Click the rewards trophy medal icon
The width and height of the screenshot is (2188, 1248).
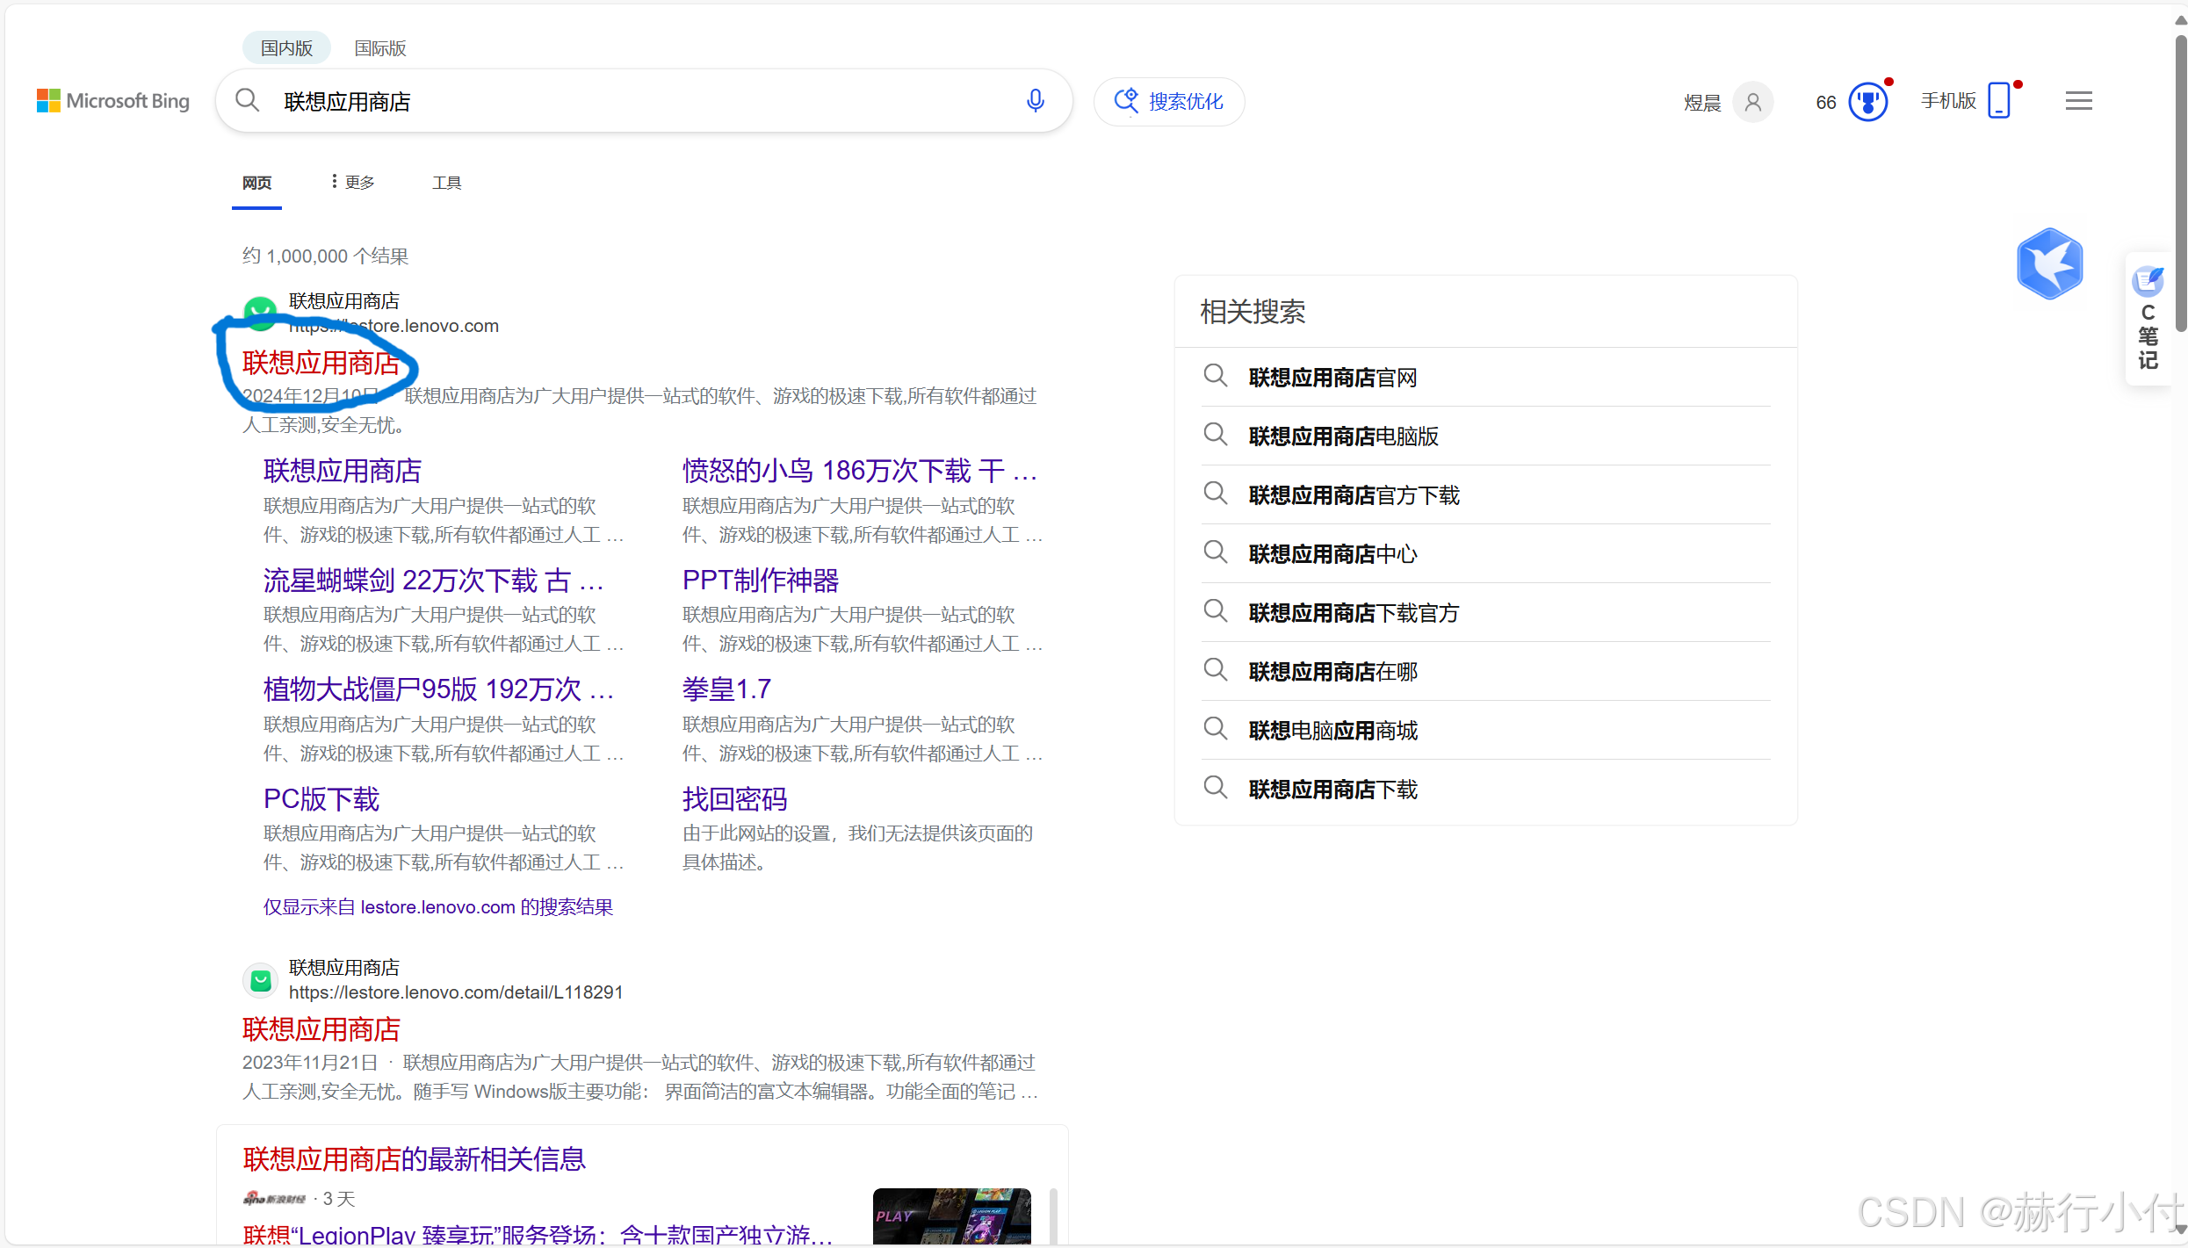[x=1867, y=103]
